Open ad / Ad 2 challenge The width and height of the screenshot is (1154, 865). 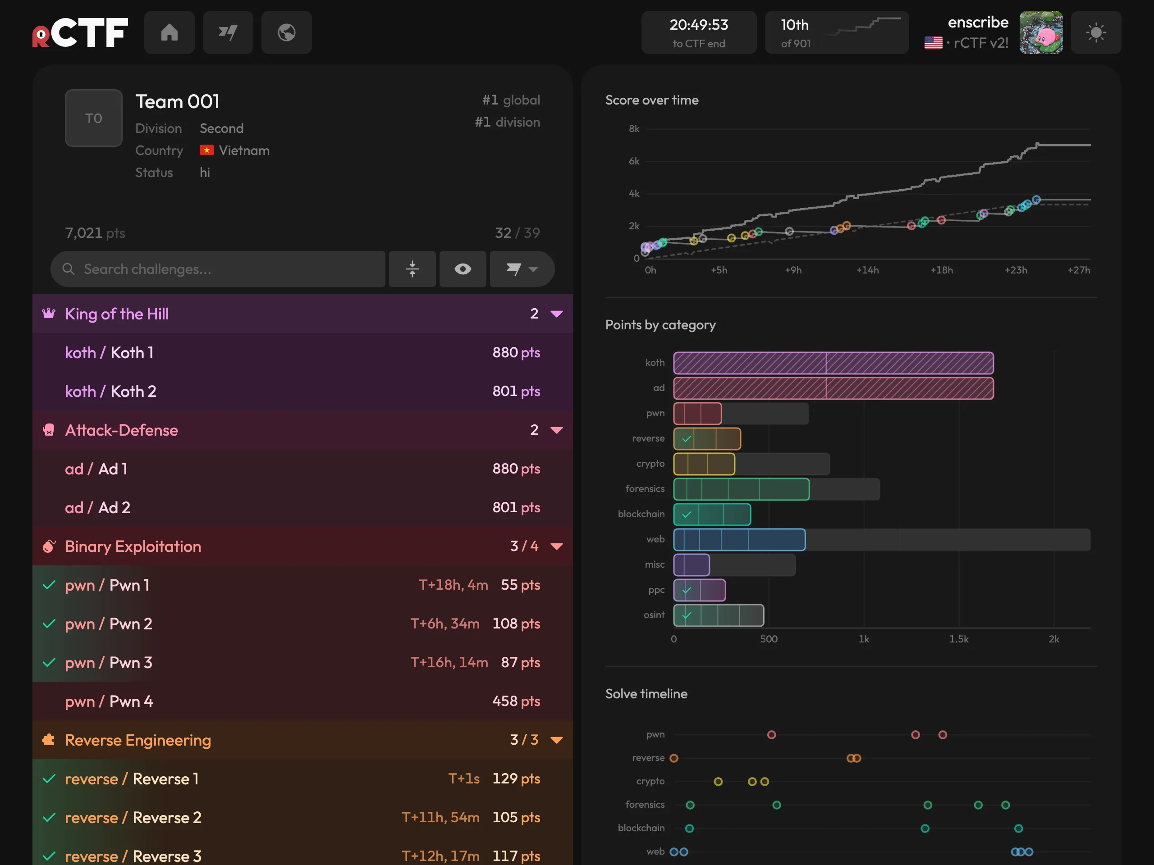click(302, 507)
